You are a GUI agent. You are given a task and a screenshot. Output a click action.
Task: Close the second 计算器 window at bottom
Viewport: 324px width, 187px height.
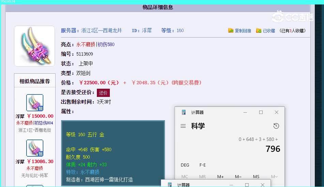(262, 185)
